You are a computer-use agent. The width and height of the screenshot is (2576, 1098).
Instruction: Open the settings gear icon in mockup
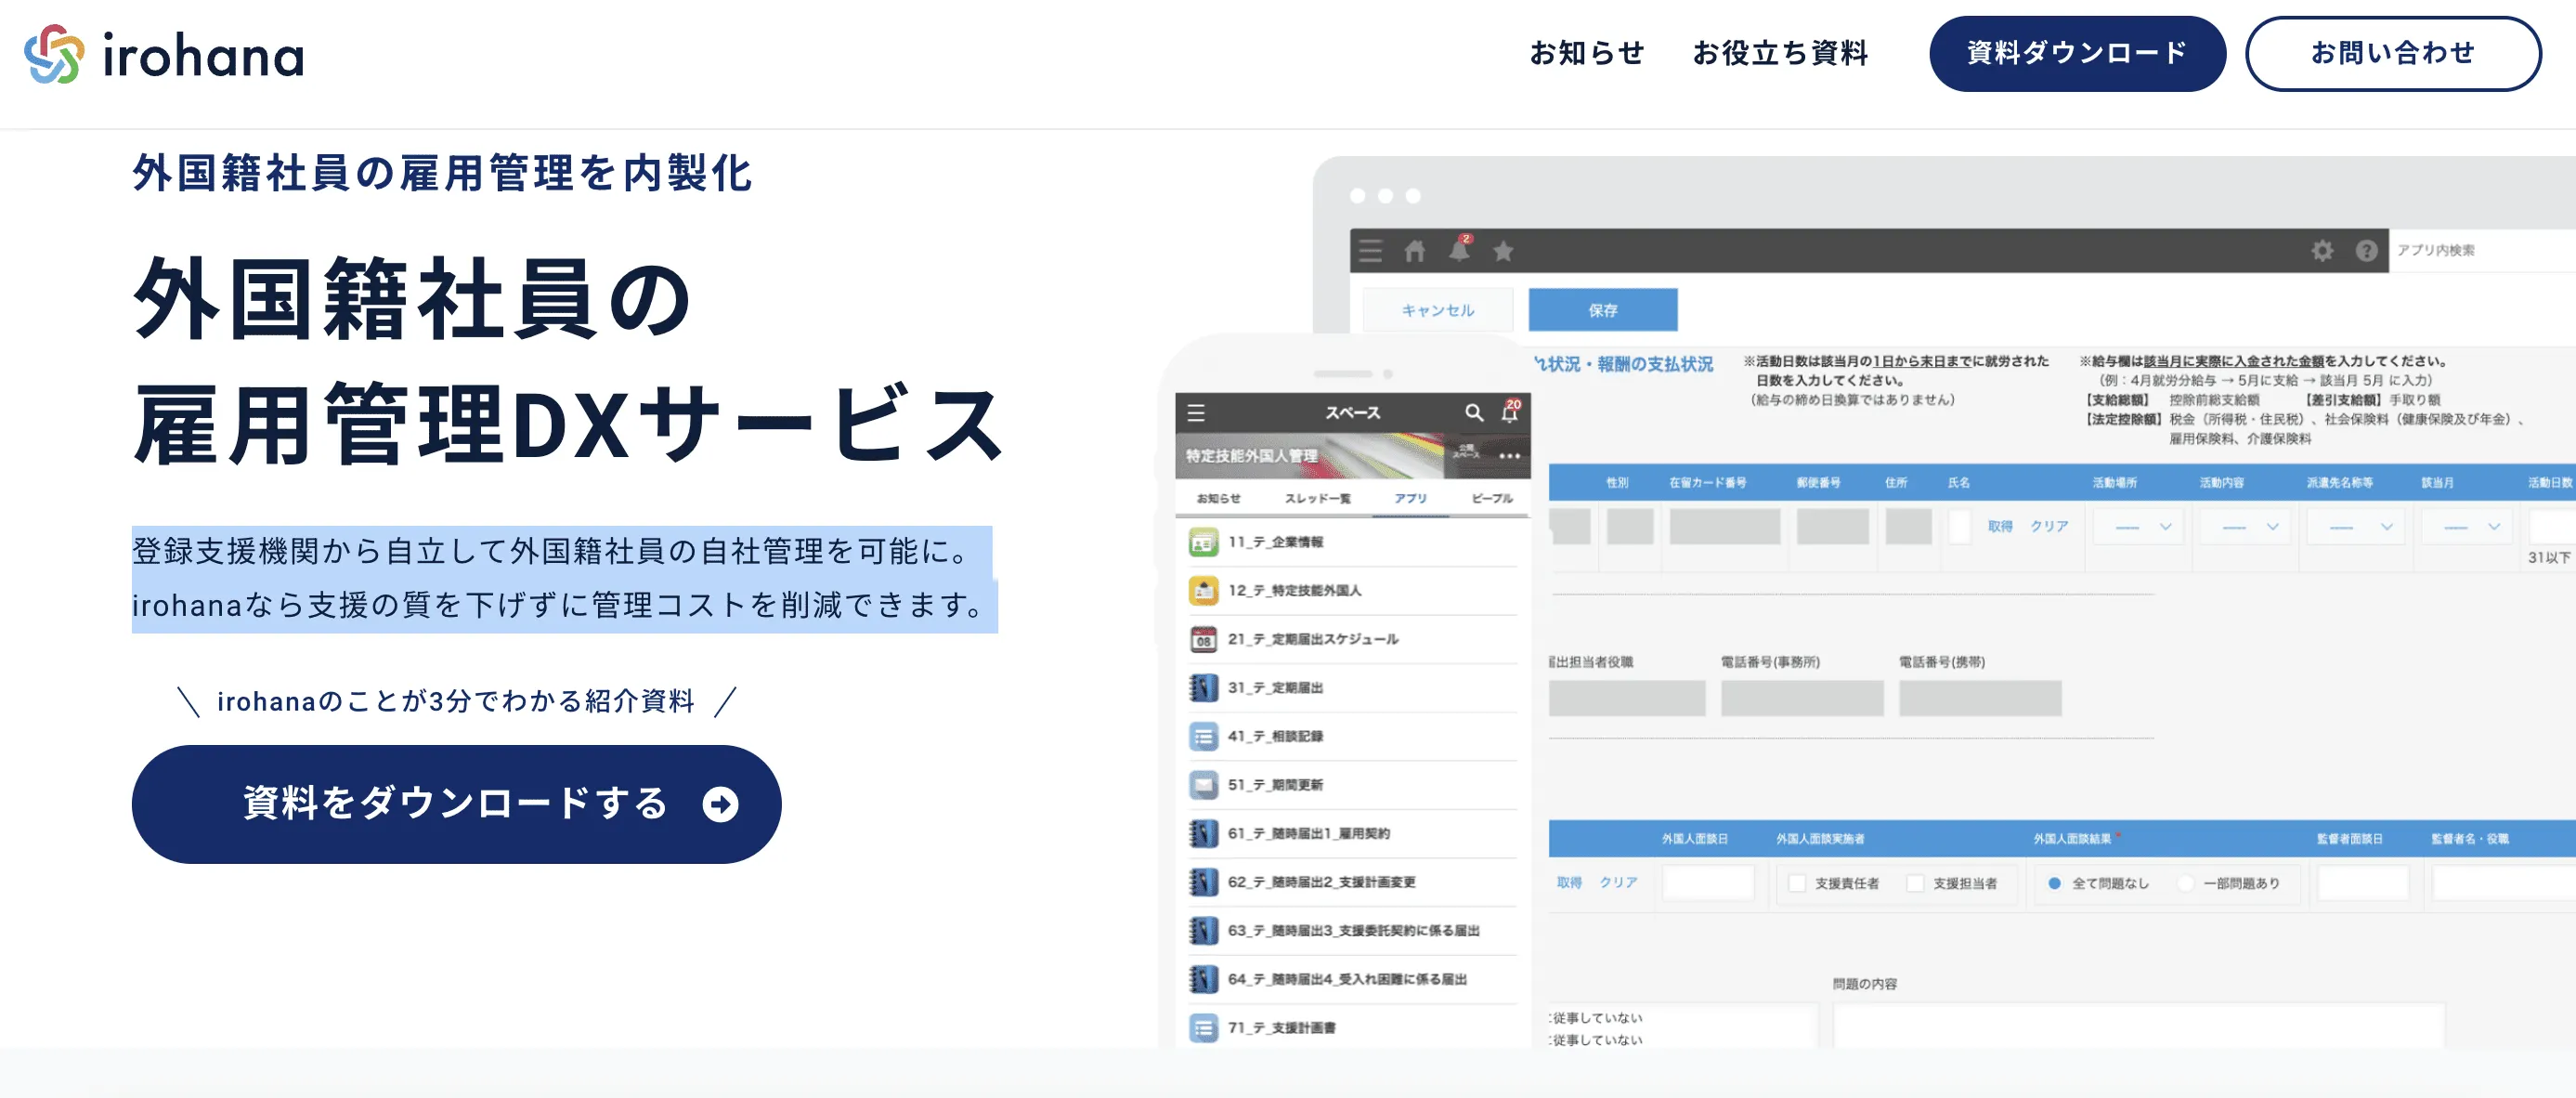coord(2322,250)
